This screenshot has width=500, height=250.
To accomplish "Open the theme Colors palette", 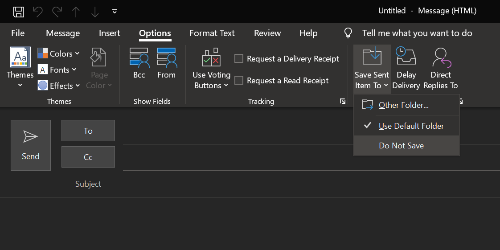I will pyautogui.click(x=58, y=53).
